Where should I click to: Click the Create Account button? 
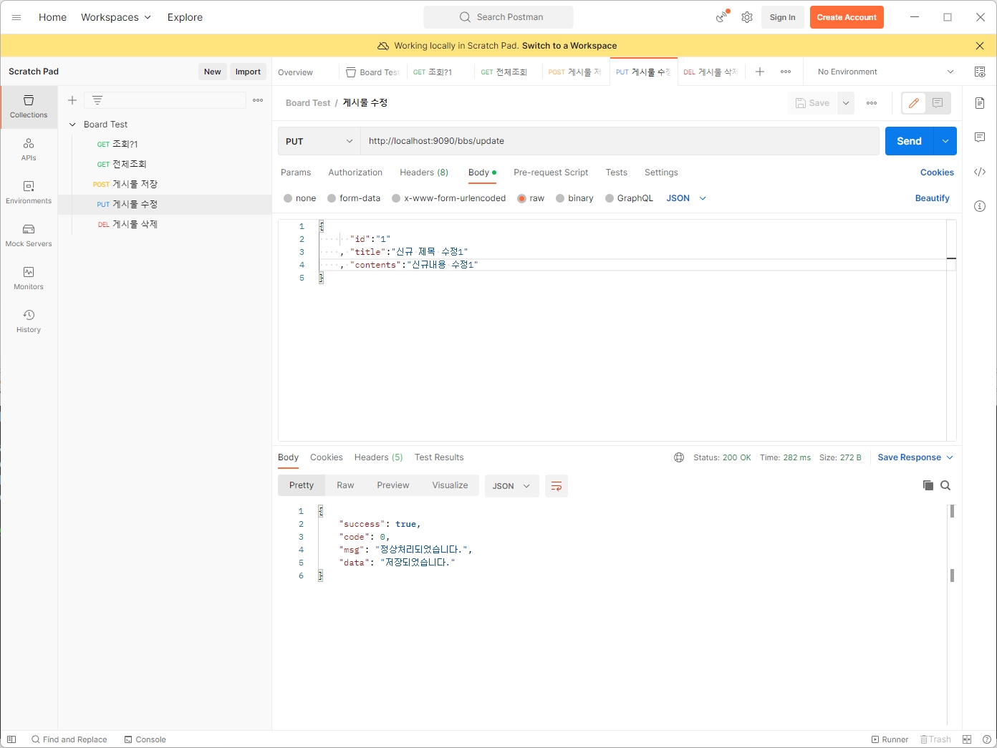(x=847, y=17)
